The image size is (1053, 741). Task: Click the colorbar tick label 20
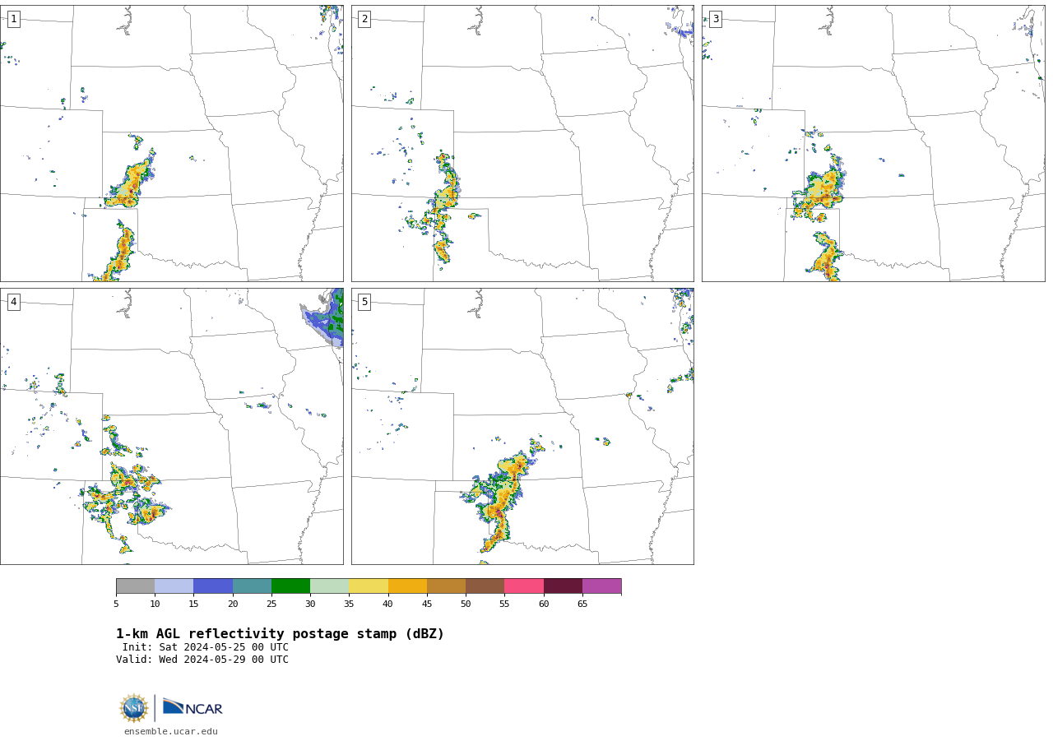tap(233, 604)
